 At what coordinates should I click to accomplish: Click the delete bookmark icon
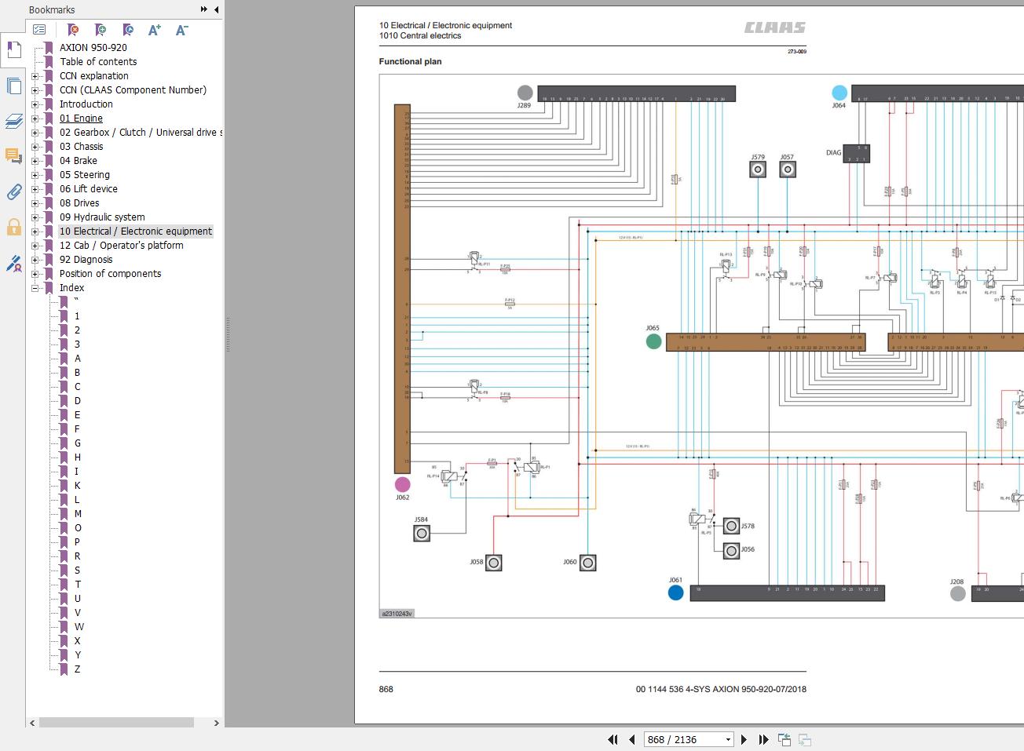click(73, 30)
